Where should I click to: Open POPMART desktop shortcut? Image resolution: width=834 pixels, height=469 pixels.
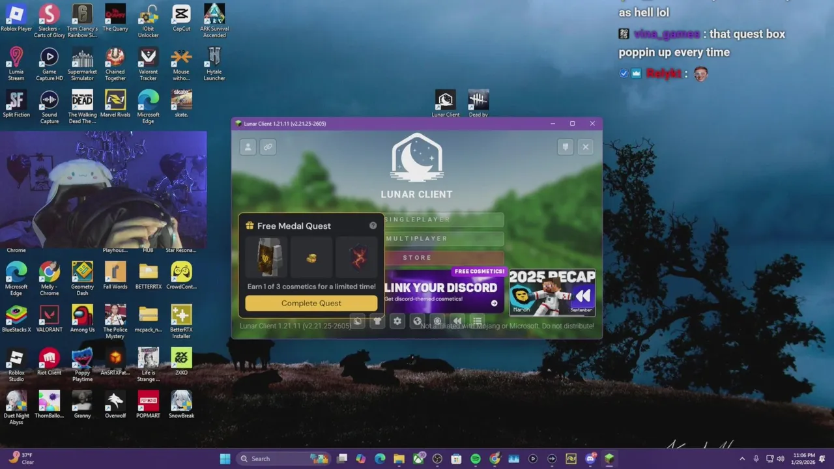149,405
